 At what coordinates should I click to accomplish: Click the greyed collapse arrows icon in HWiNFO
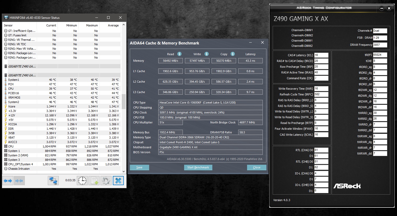tap(19, 181)
